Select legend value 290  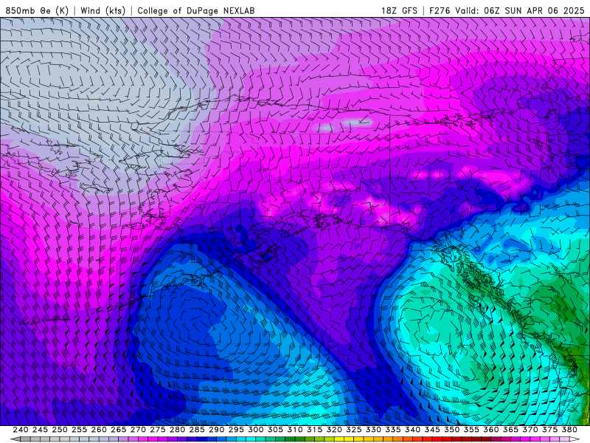[216, 430]
